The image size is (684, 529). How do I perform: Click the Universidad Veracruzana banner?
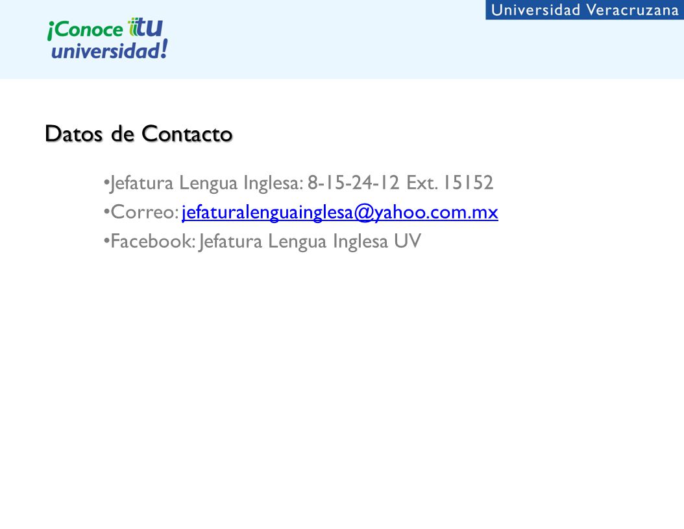[585, 10]
